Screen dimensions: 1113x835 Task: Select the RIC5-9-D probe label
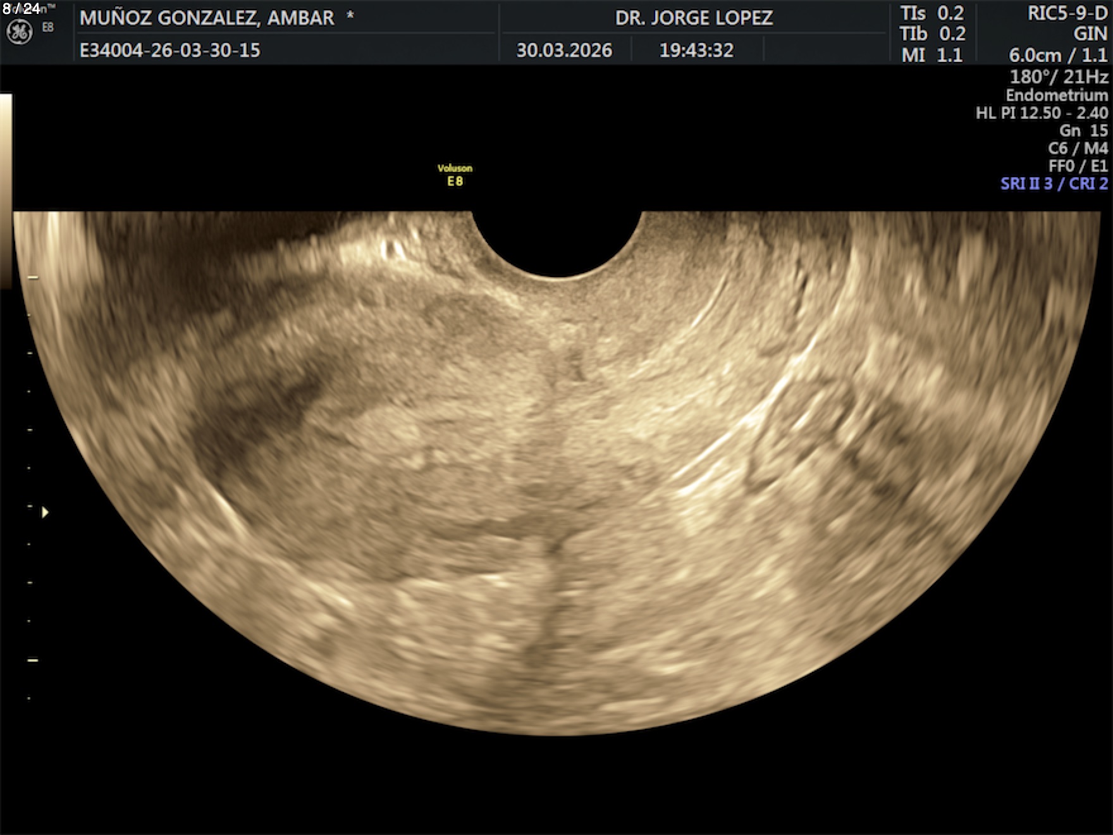pos(1067,14)
